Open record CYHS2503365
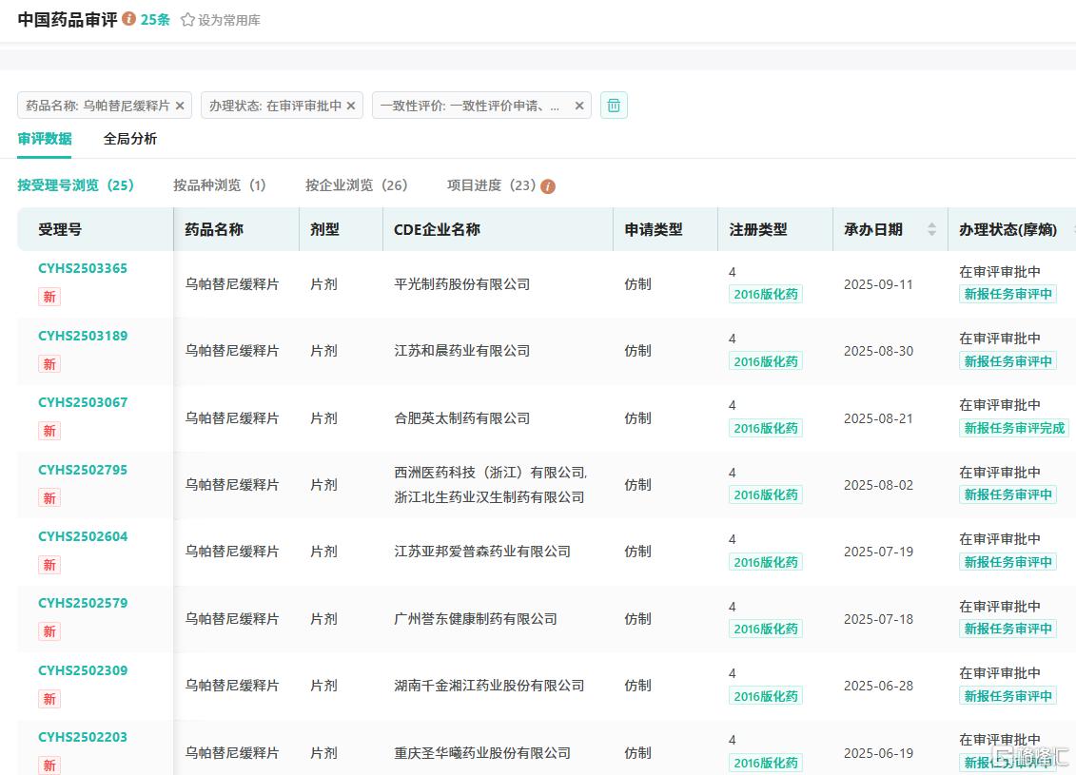Screen dimensions: 1076x775 pos(83,268)
